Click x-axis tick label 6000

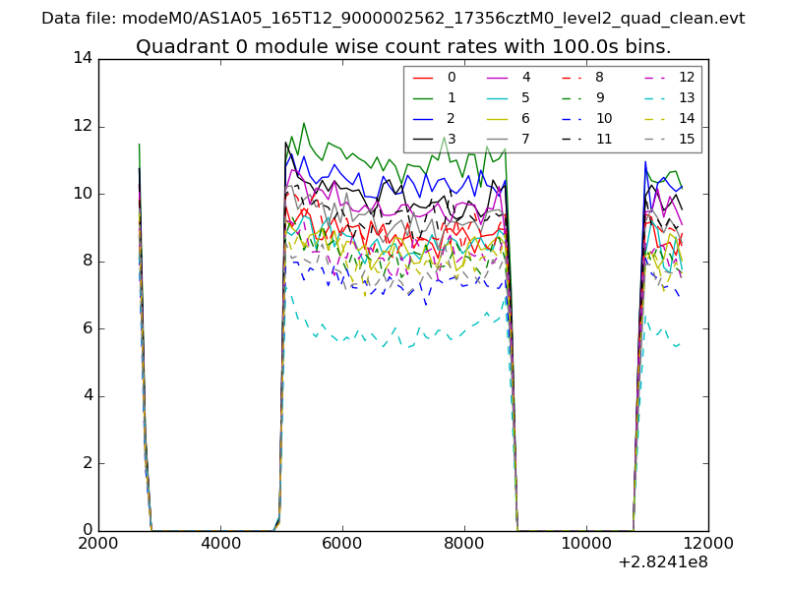[x=342, y=544]
